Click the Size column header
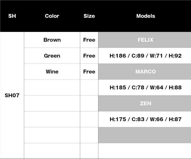 click(89, 16)
